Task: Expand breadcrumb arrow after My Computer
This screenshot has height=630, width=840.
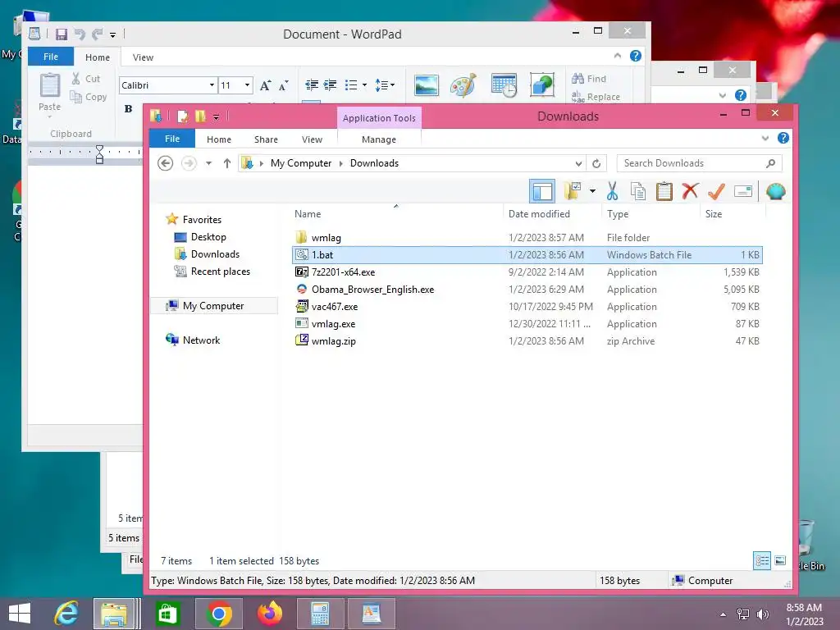Action: tap(340, 163)
